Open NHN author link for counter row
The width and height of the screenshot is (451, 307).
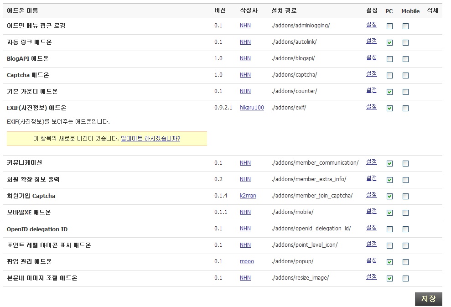click(x=245, y=91)
